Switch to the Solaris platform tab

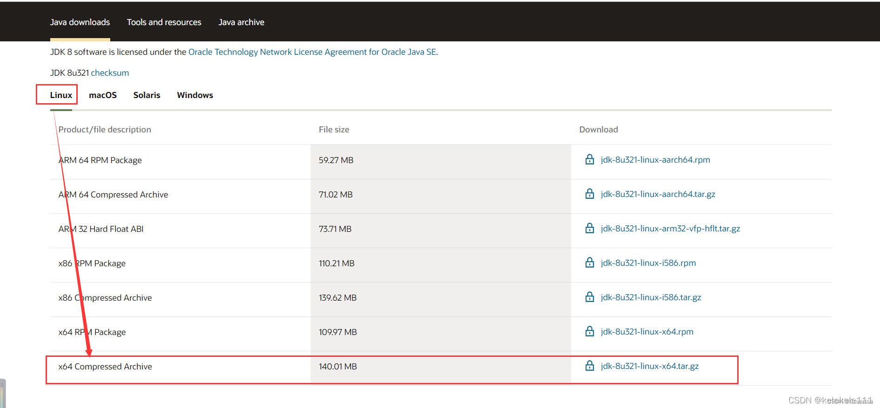coord(147,95)
